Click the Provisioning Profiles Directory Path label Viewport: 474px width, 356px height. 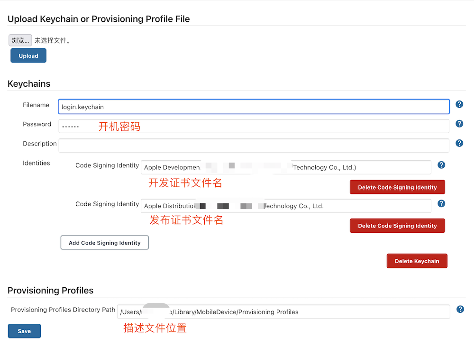[63, 310]
